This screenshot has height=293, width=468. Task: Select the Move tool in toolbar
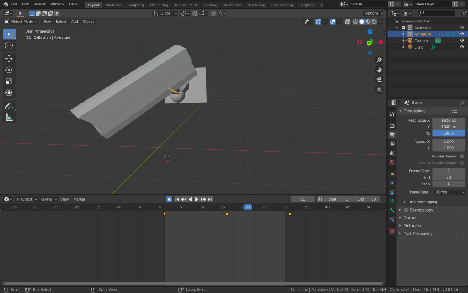pyautogui.click(x=9, y=58)
